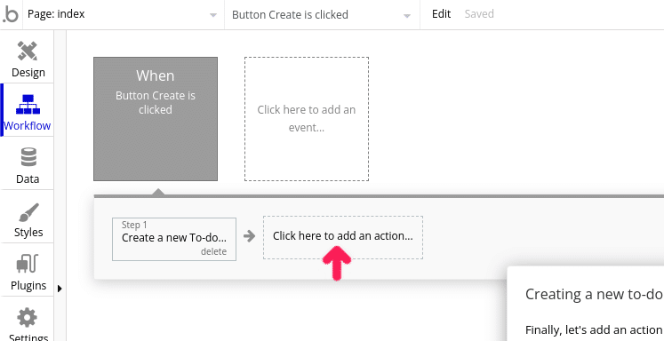Open Step 1 Create a new To-do action
The height and width of the screenshot is (341, 664).
[x=174, y=239]
